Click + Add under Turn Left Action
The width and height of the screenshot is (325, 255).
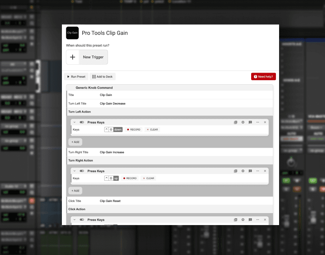click(x=75, y=142)
